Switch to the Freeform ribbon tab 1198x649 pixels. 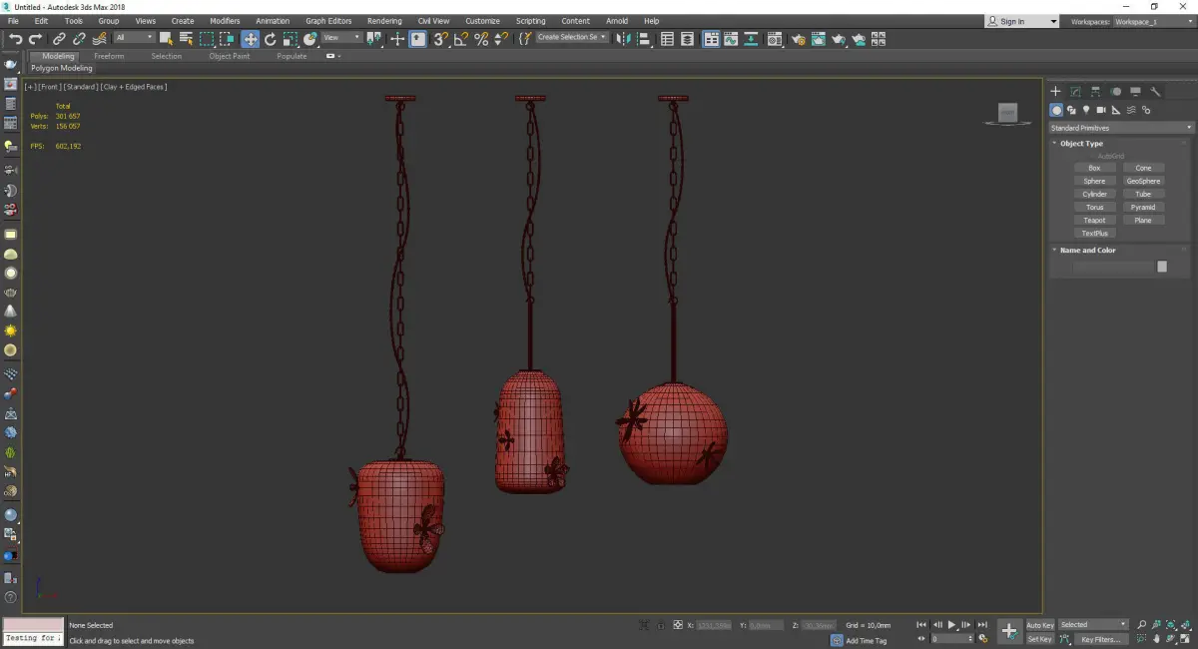109,56
